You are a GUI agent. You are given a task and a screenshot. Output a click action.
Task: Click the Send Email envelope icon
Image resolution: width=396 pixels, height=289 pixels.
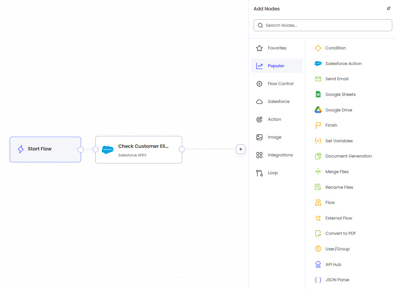coord(318,79)
